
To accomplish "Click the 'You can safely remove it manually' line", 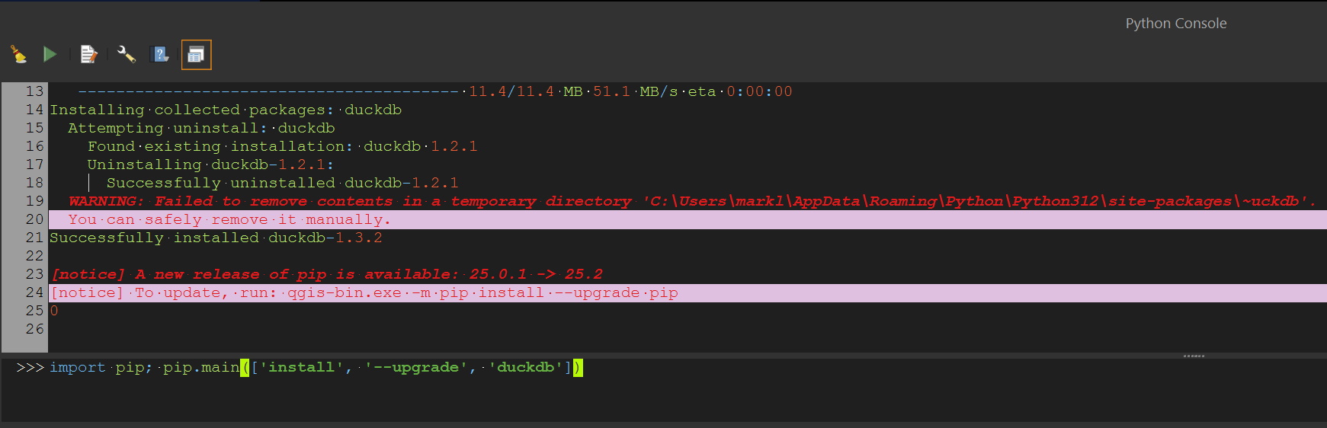I will point(229,220).
